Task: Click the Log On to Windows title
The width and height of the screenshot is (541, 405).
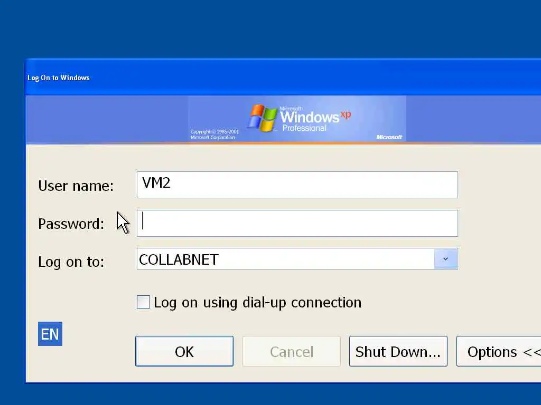Action: (x=58, y=78)
